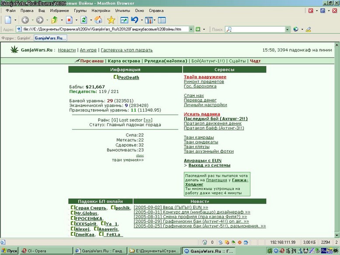Click the Favorites star icon

coord(111,20)
